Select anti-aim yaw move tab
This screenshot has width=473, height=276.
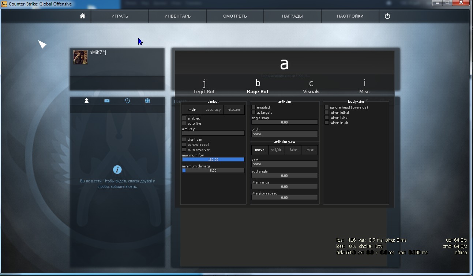coord(260,150)
